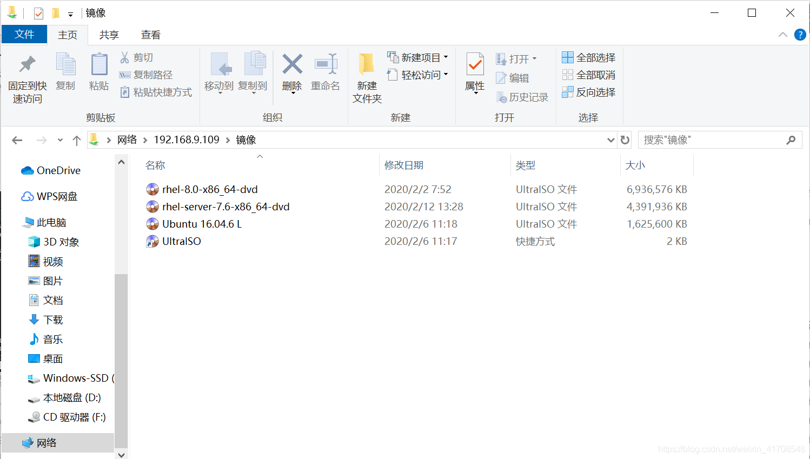The image size is (810, 459).
Task: Expand the address bar history dropdown
Action: (x=610, y=140)
